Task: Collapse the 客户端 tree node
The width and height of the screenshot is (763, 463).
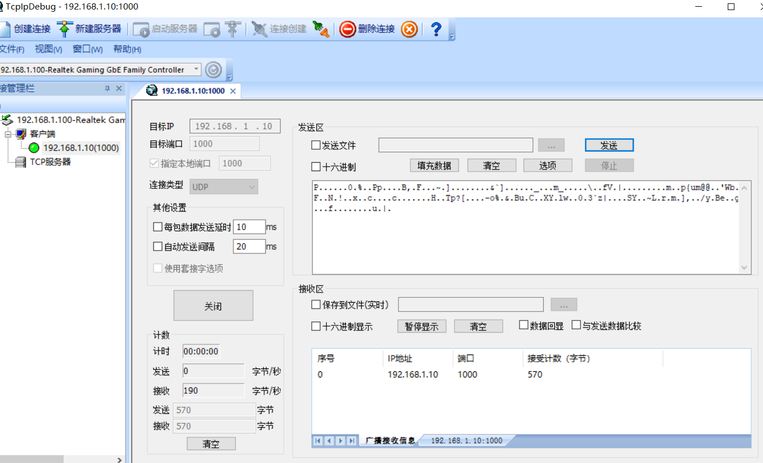Action: click(8, 134)
